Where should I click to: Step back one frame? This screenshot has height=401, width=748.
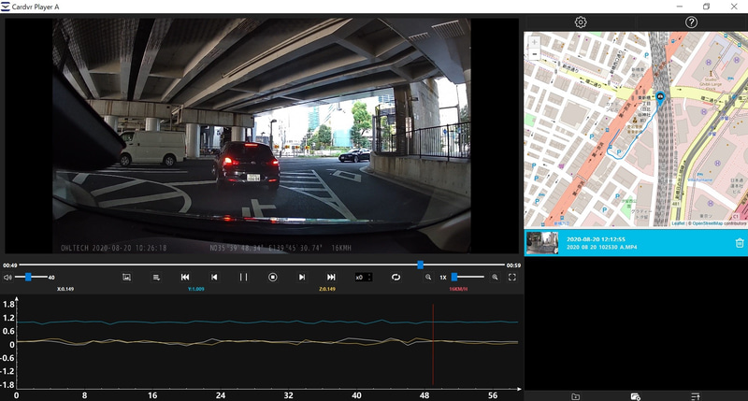coord(214,277)
